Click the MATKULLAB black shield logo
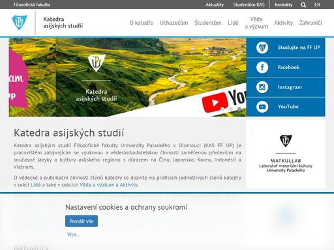 286,141
